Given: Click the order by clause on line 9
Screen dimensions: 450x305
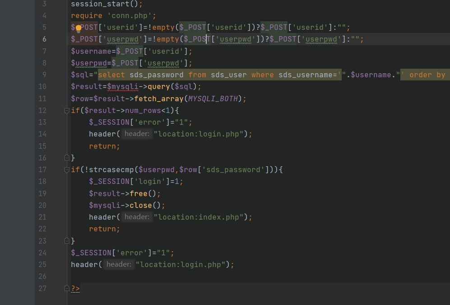Looking at the screenshot, I should pos(427,75).
